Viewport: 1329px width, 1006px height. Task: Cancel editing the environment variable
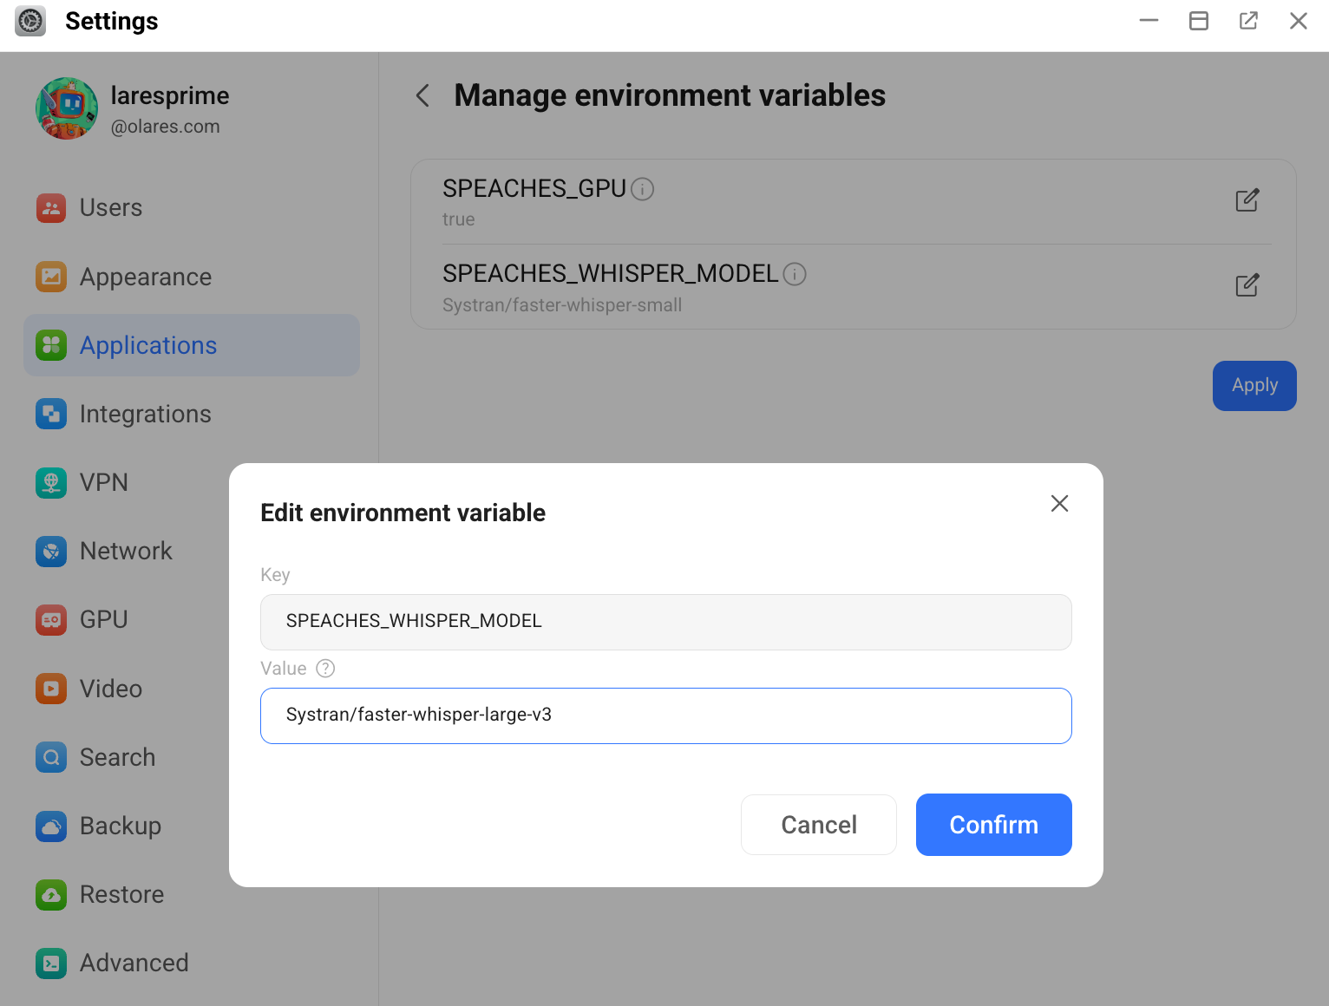(818, 825)
